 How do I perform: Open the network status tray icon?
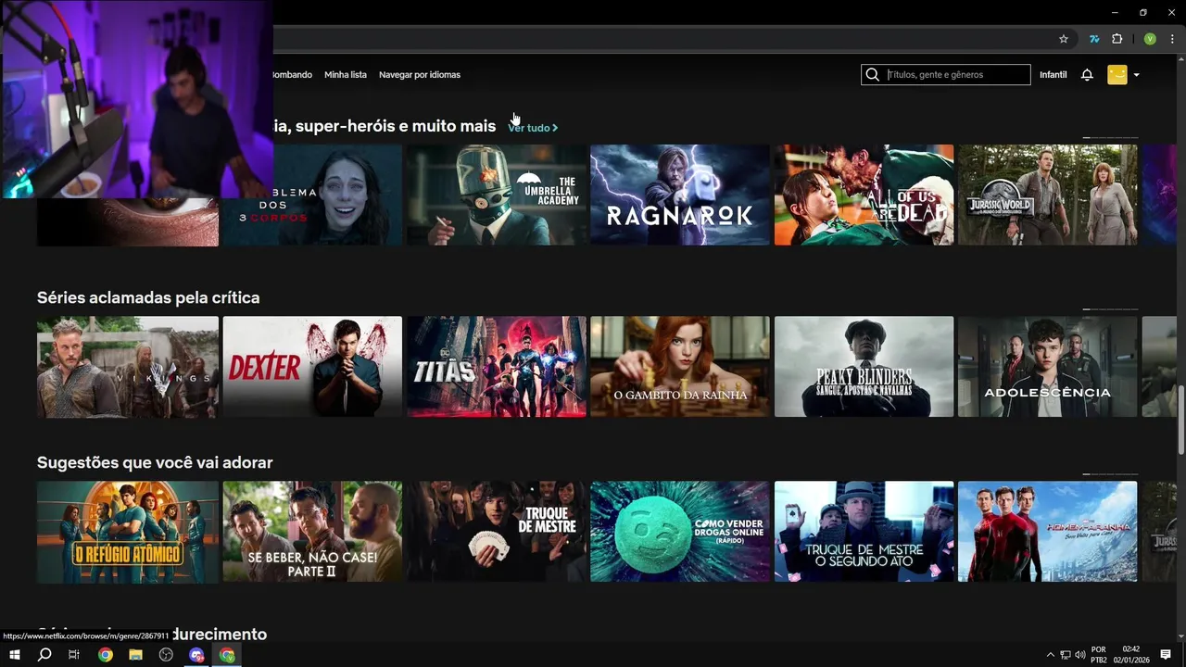pos(1066,655)
